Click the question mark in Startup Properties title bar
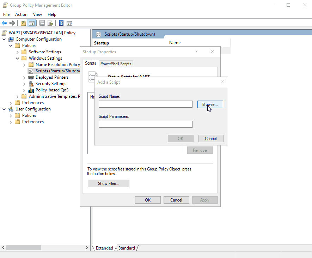Image resolution: width=312 pixels, height=258 pixels. click(x=196, y=52)
